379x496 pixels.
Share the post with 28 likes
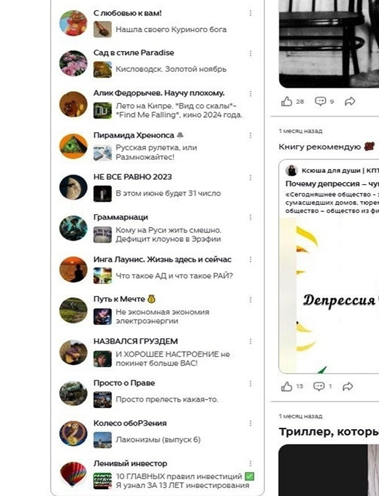click(x=350, y=101)
